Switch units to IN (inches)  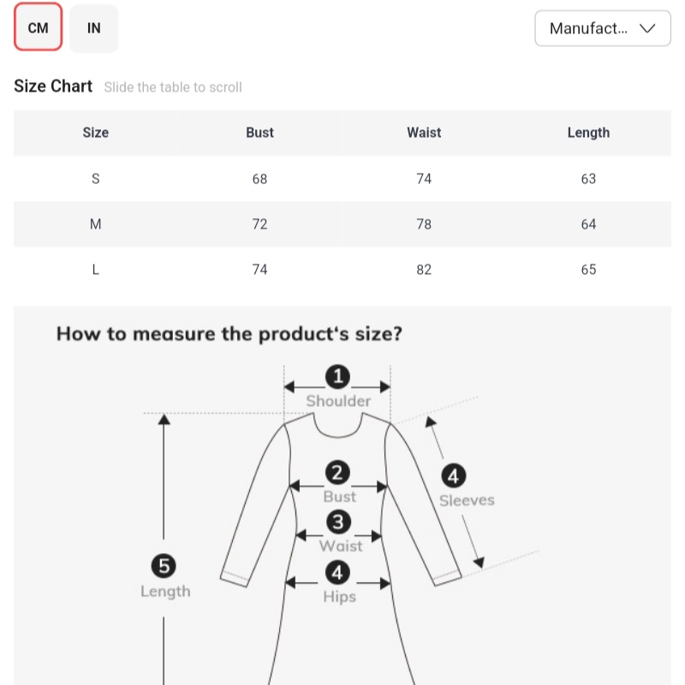[94, 28]
